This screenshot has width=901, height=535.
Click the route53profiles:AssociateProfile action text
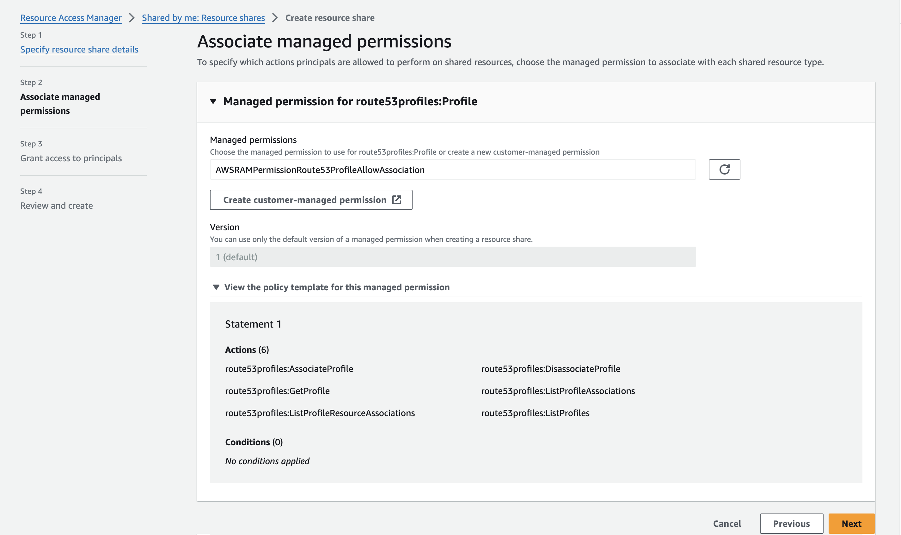click(289, 369)
